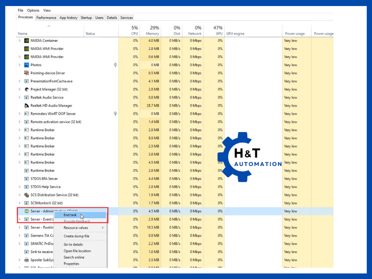The height and width of the screenshot is (279, 372).
Task: Expand the NVIDIA Container process group
Action: [x=20, y=40]
